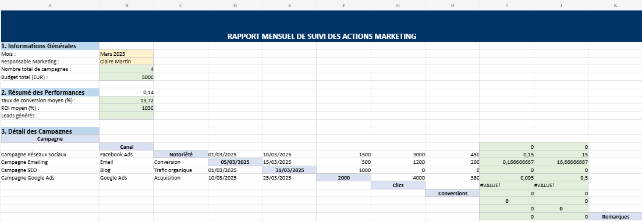
Task: Click the 'ROI moyen (%) :' label
Action: click(x=50, y=108)
